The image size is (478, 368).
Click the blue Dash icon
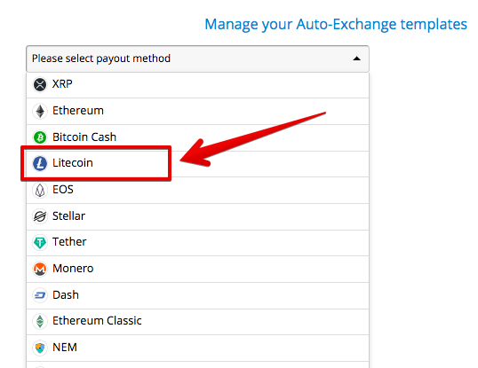(40, 295)
